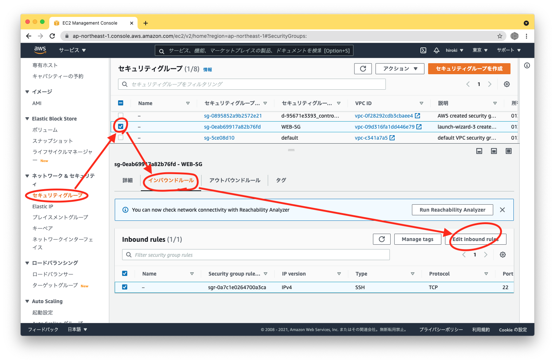This screenshot has height=363, width=555.
Task: Collapse the details pane to the bottom
Action: point(479,151)
